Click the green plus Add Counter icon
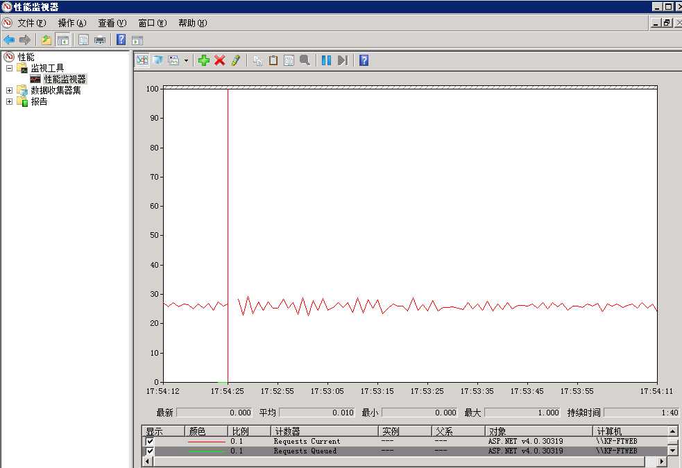Image resolution: width=682 pixels, height=468 pixels. (203, 60)
